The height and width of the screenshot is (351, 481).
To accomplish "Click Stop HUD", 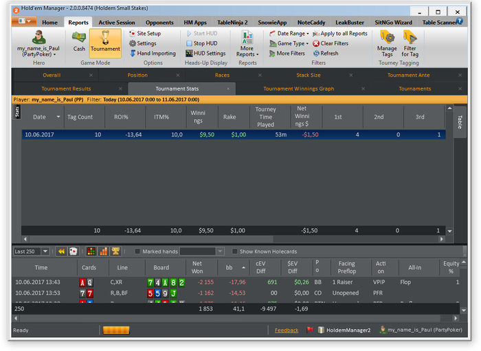I will coord(202,43).
